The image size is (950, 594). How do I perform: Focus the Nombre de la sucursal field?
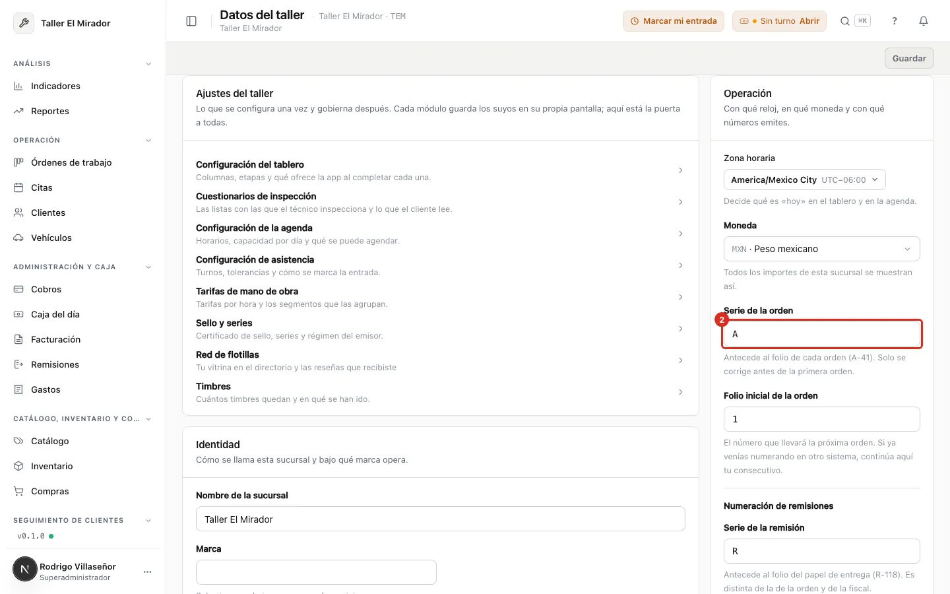[440, 519]
